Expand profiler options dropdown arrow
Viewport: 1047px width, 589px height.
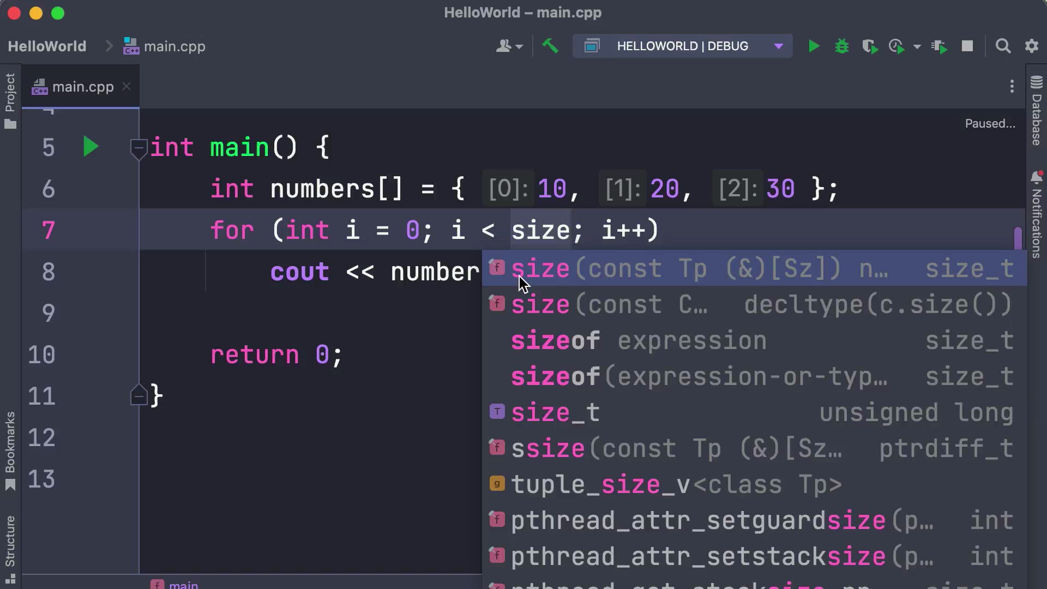coord(917,47)
